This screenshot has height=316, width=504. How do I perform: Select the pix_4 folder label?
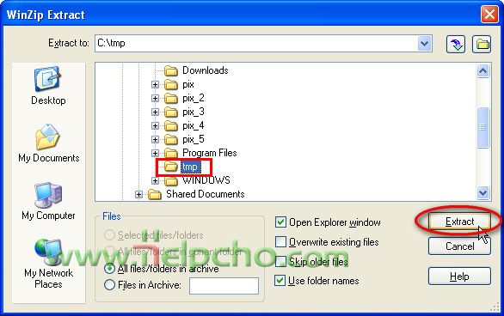(194, 125)
